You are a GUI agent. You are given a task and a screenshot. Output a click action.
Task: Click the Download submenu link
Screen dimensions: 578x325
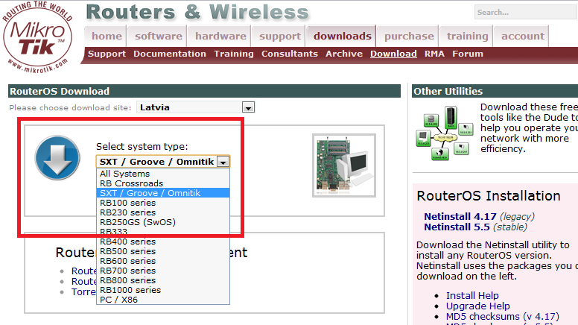point(393,54)
